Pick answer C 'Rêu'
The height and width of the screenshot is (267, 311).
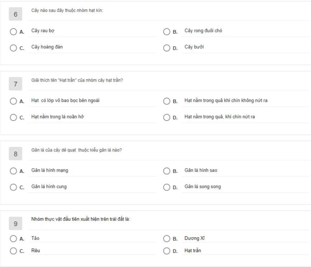(x=13, y=251)
